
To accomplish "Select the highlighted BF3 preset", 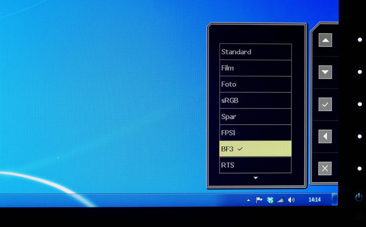I will point(255,149).
